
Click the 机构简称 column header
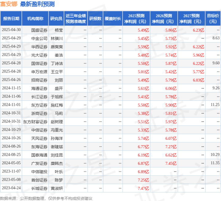point(35,18)
